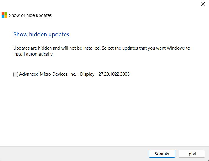209x161 pixels.
Task: Click the word "Display" in the update entry
Action: coord(87,74)
